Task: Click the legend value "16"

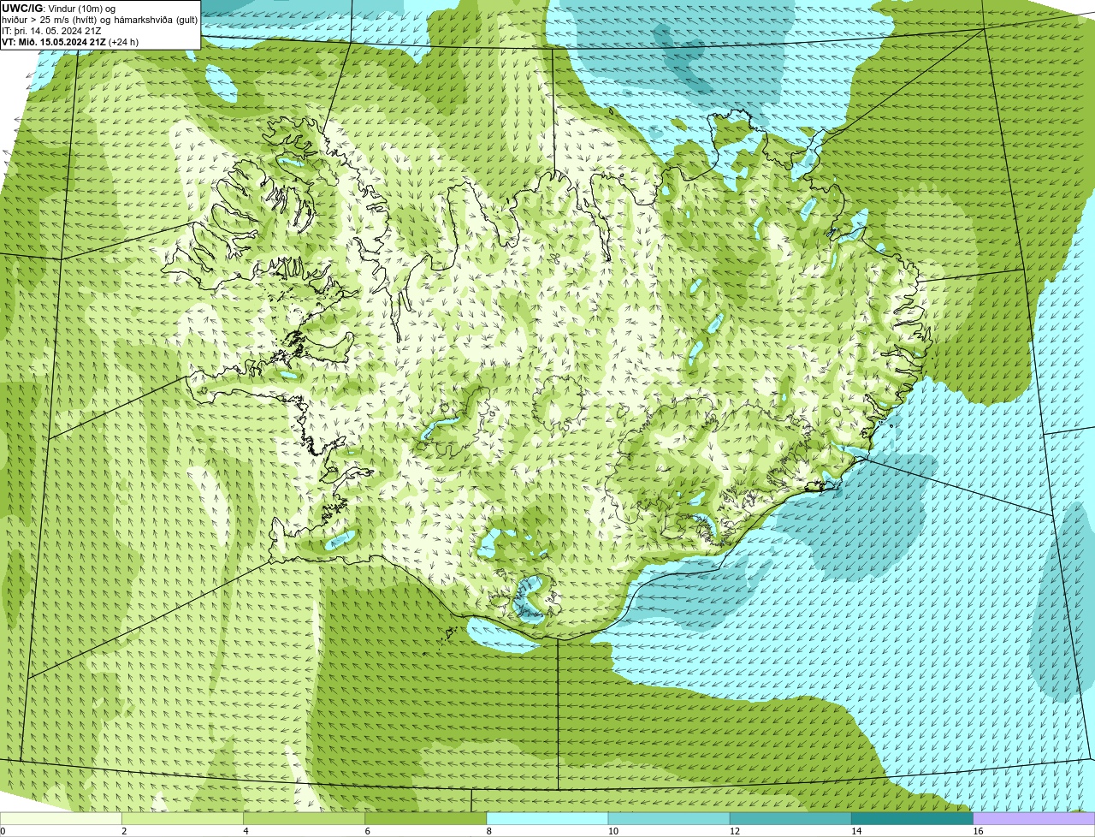Action: 977,831
